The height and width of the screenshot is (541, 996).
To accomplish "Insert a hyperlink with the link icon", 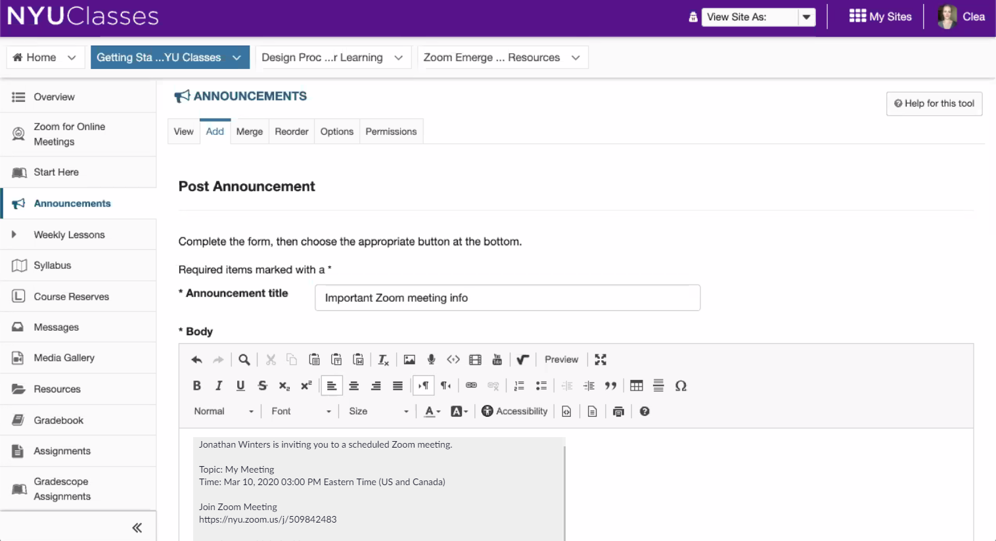I will point(471,386).
